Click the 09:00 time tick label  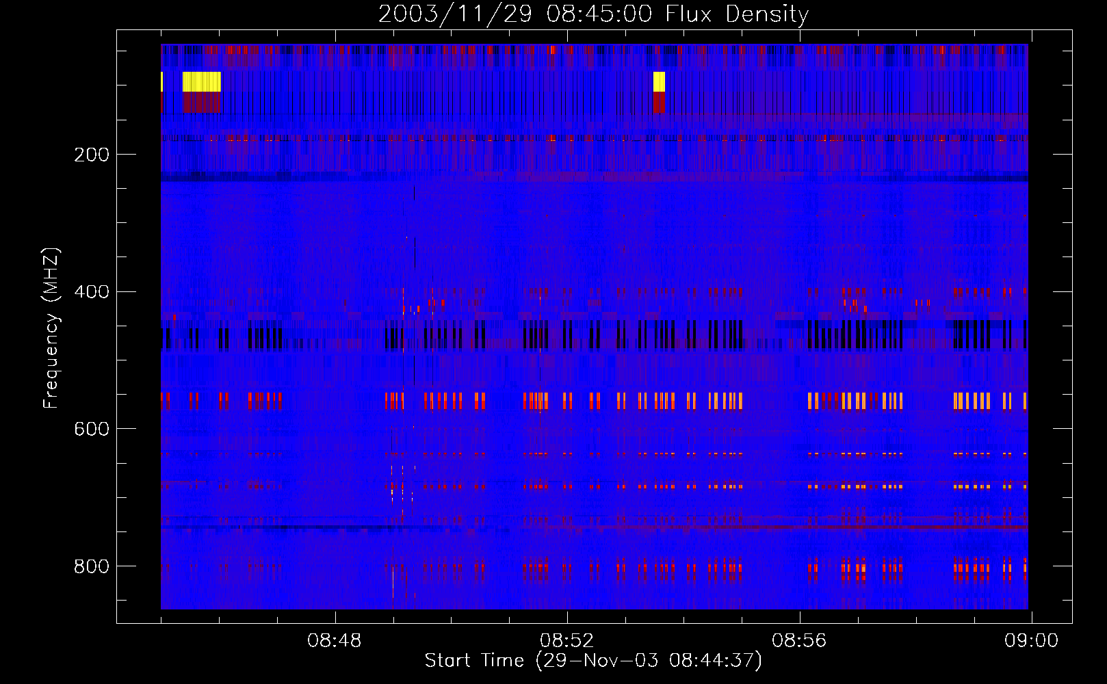pos(1031,641)
